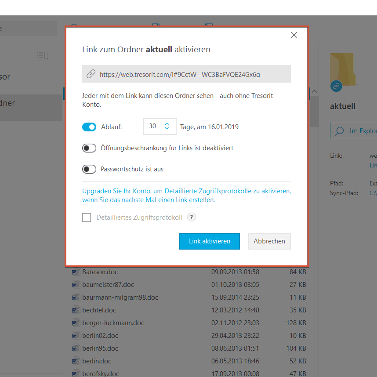Decrease the expiry days with down arrow
This screenshot has width=377, height=377.
coord(167,129)
